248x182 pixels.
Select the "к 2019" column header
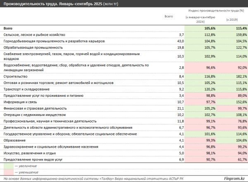tap(232, 19)
